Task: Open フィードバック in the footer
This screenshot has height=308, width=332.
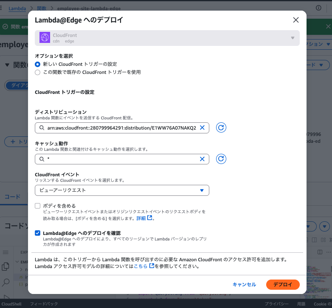Action: click(44, 304)
